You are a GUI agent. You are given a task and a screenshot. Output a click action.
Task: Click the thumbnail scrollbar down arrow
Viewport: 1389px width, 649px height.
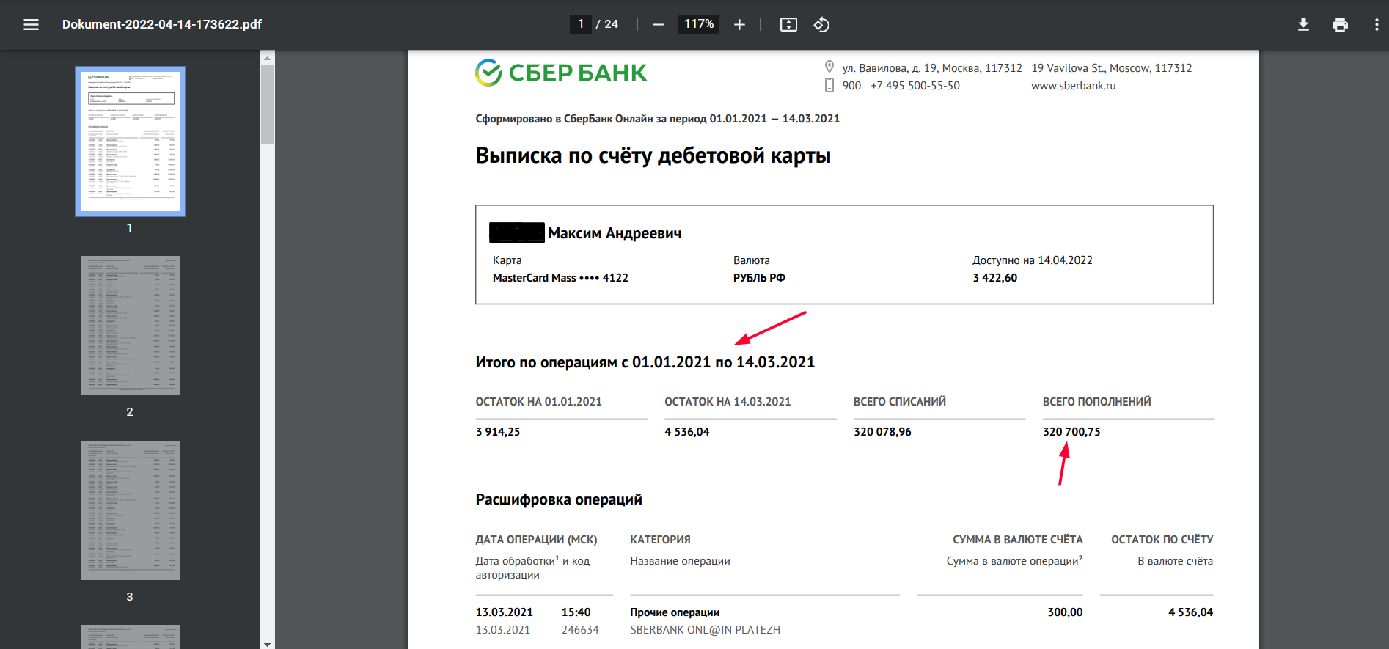(267, 644)
